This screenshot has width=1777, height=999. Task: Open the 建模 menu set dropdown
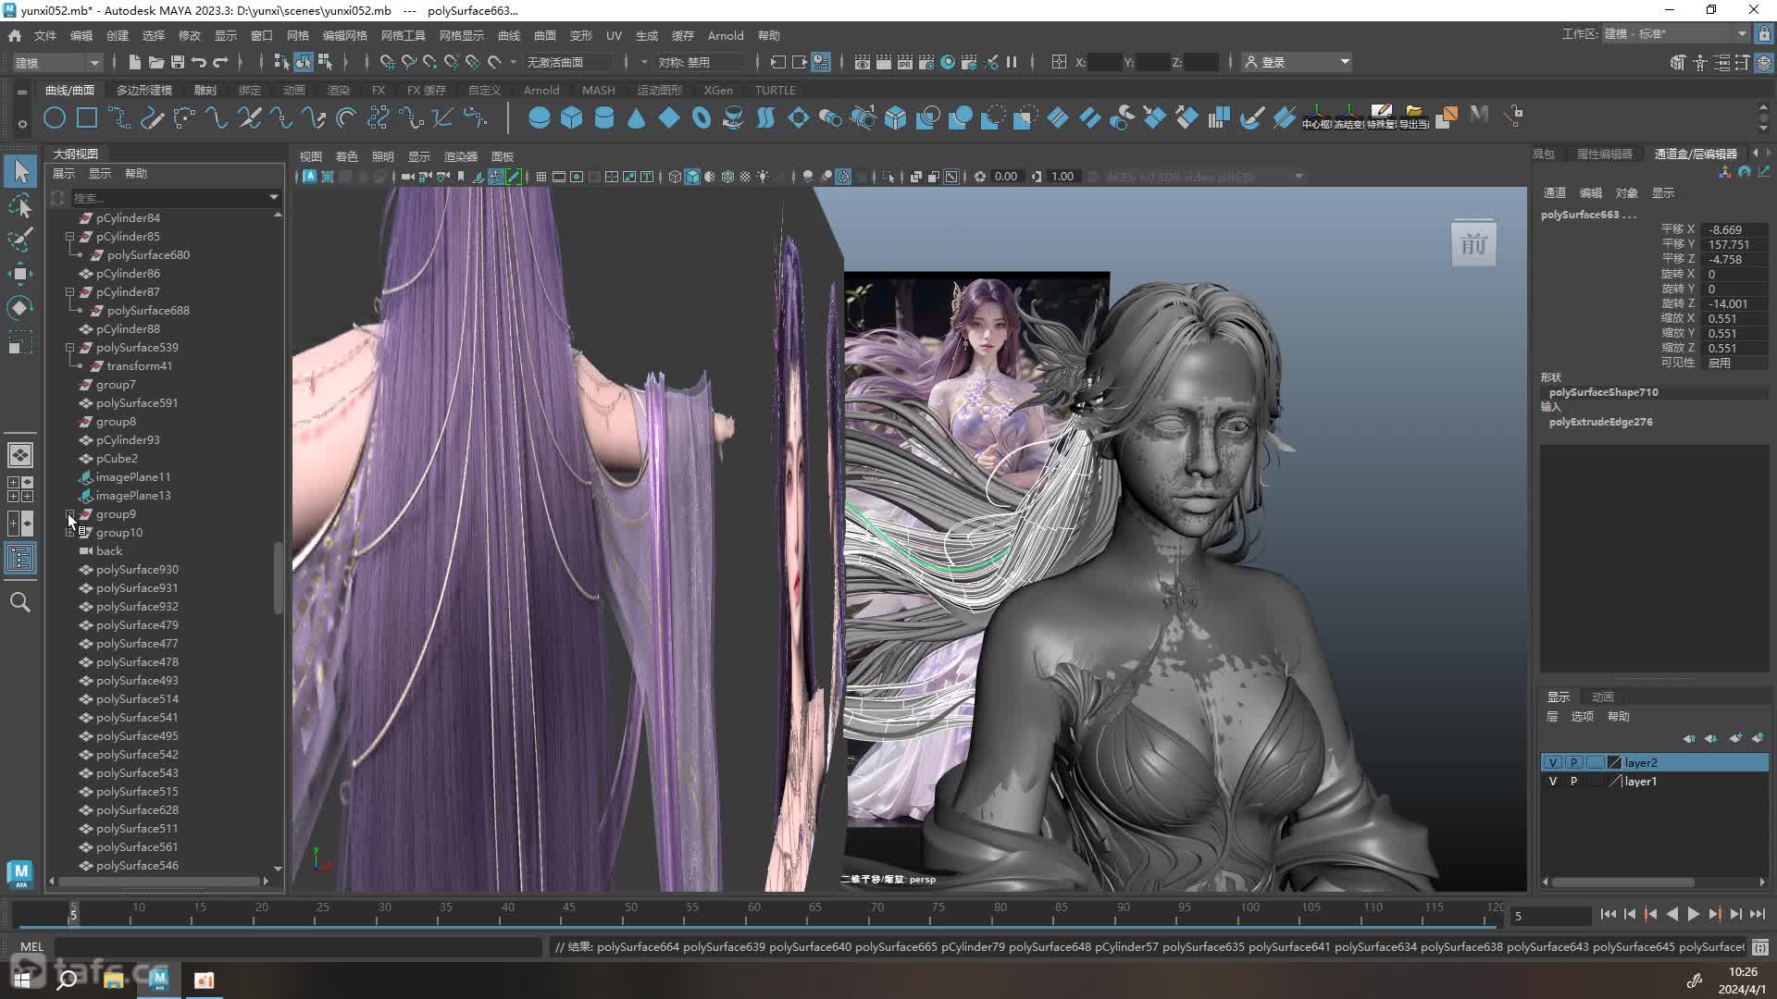[56, 62]
